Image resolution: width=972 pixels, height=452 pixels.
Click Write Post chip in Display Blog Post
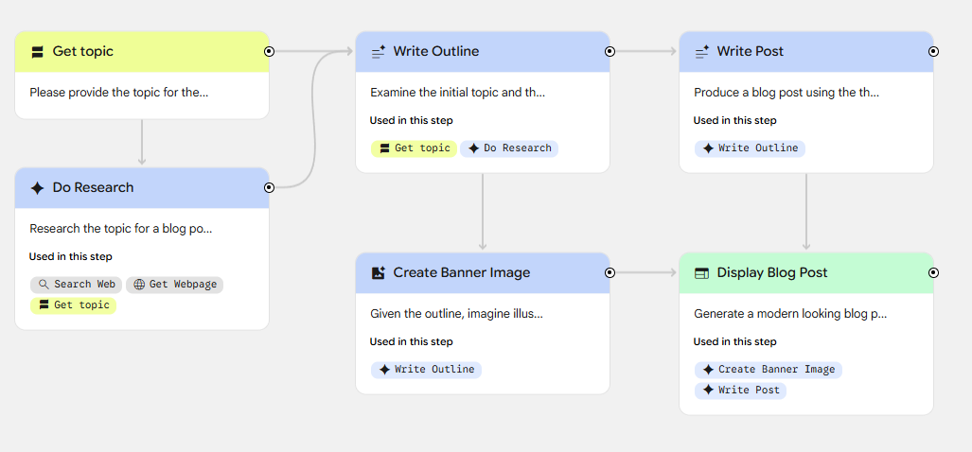[x=740, y=391]
